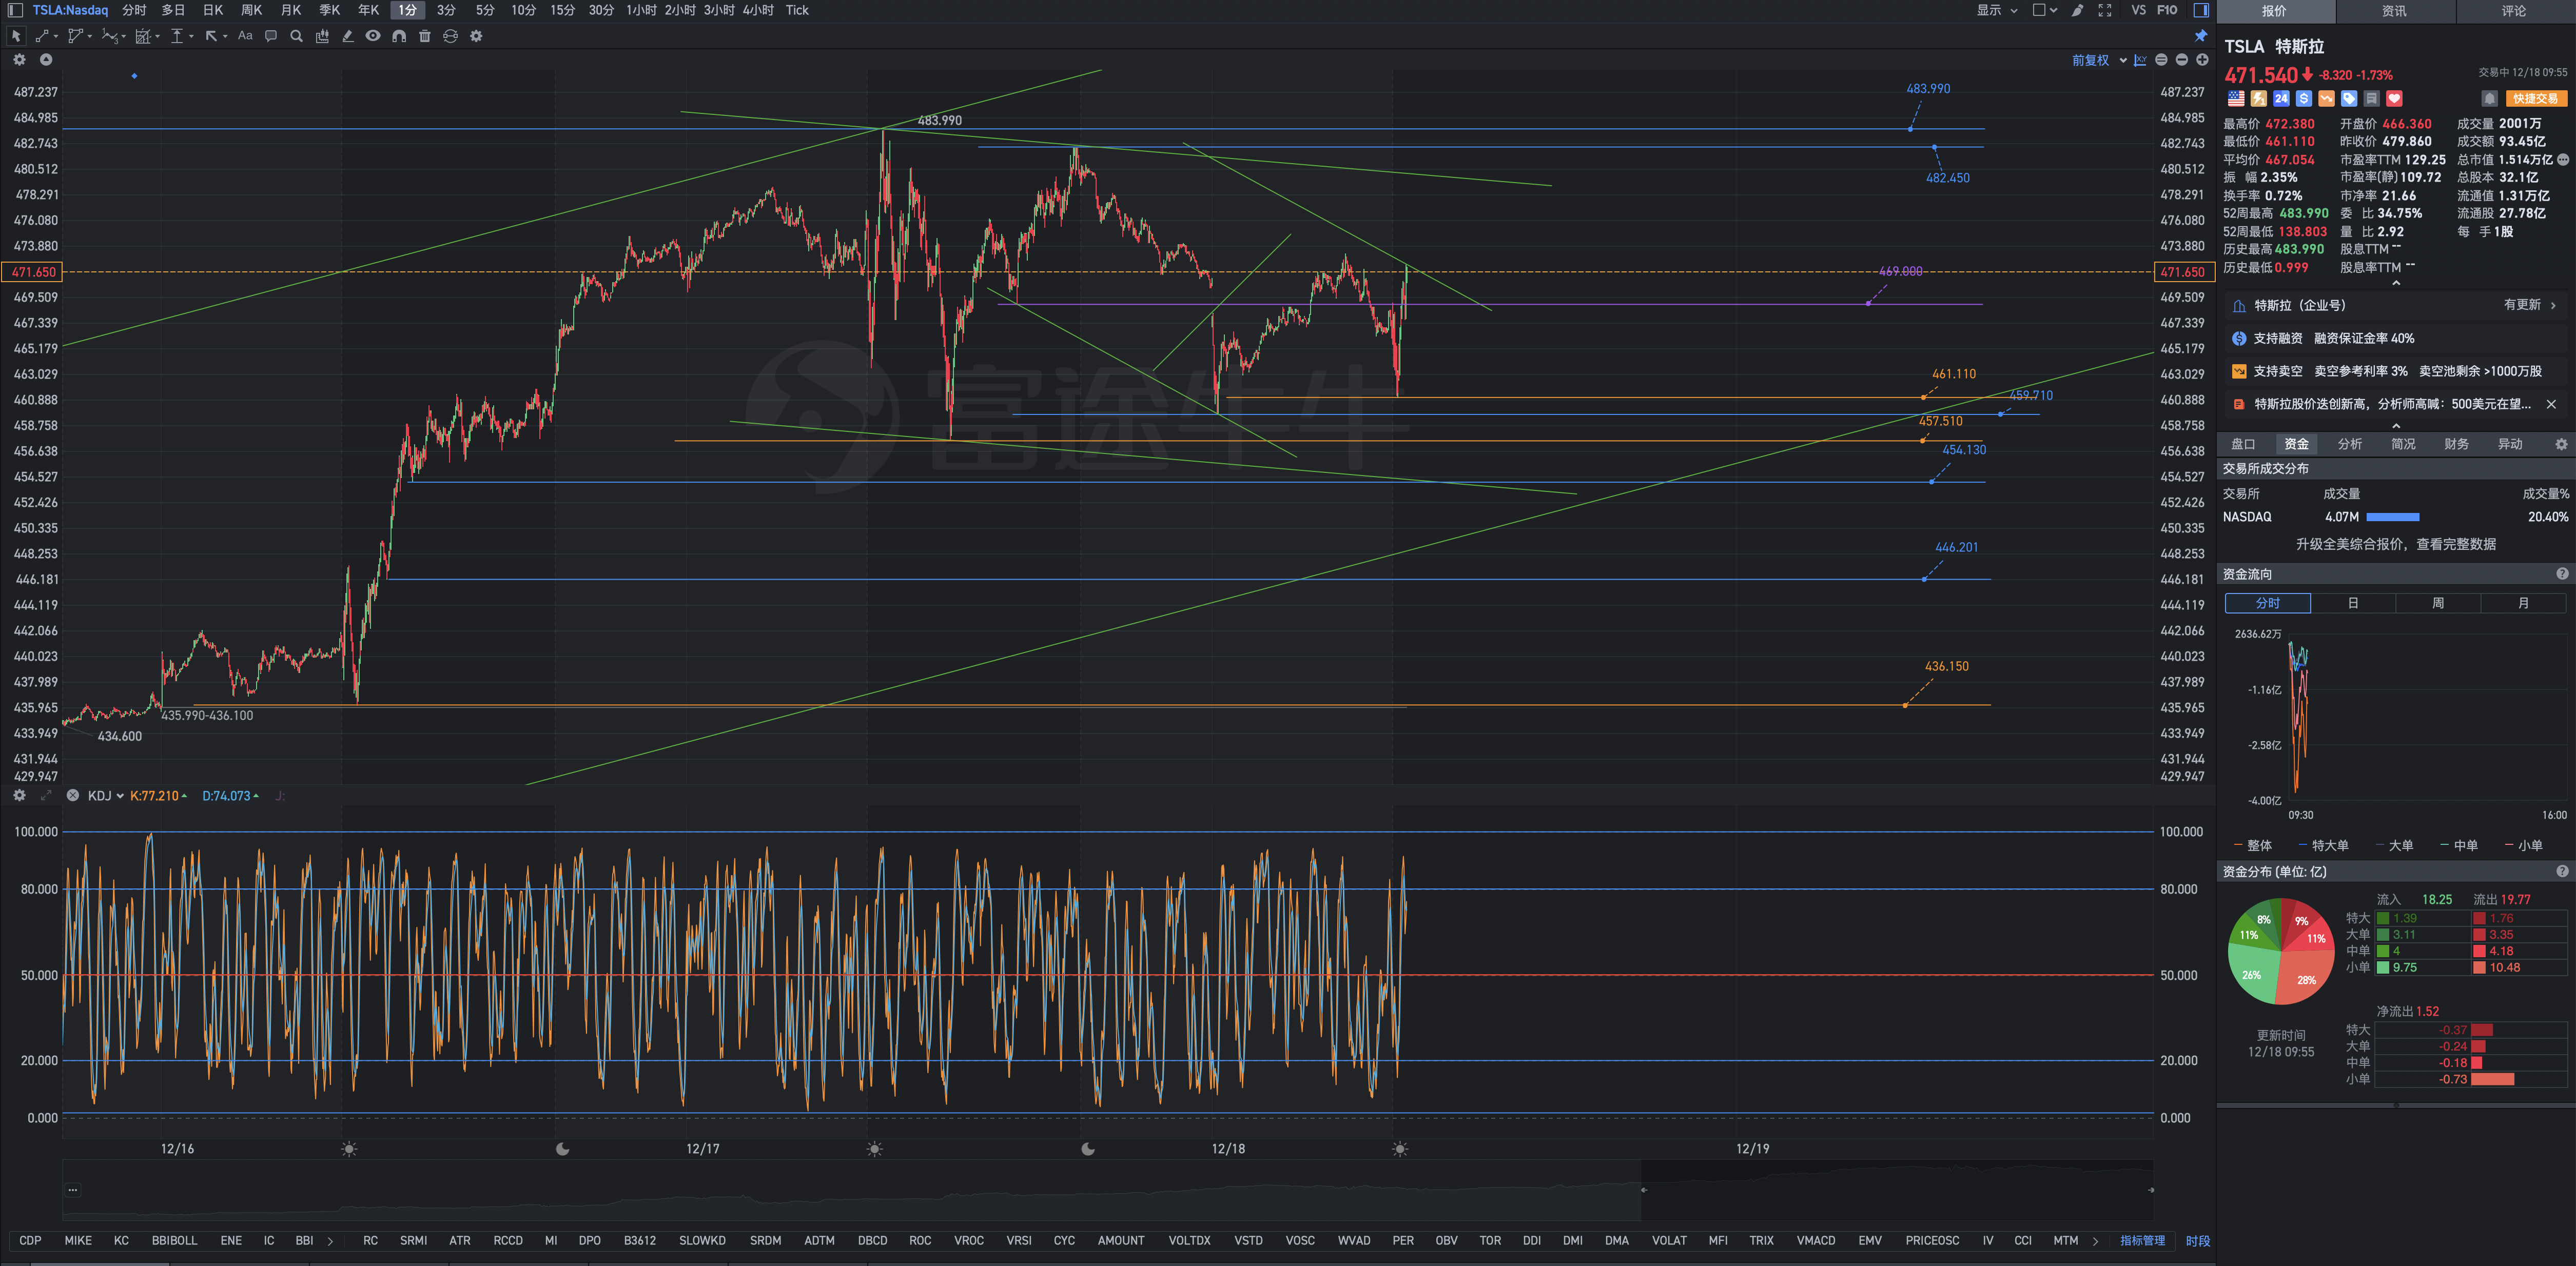Toggle the right quote panel layout

(2201, 10)
